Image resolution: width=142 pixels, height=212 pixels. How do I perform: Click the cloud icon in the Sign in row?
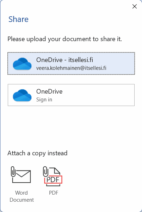[x=22, y=95]
